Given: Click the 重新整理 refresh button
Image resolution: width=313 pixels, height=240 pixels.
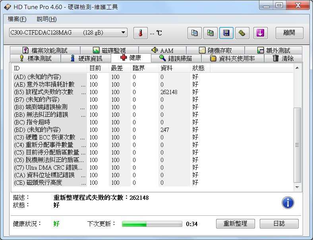Looking at the screenshot, I should (x=236, y=224).
